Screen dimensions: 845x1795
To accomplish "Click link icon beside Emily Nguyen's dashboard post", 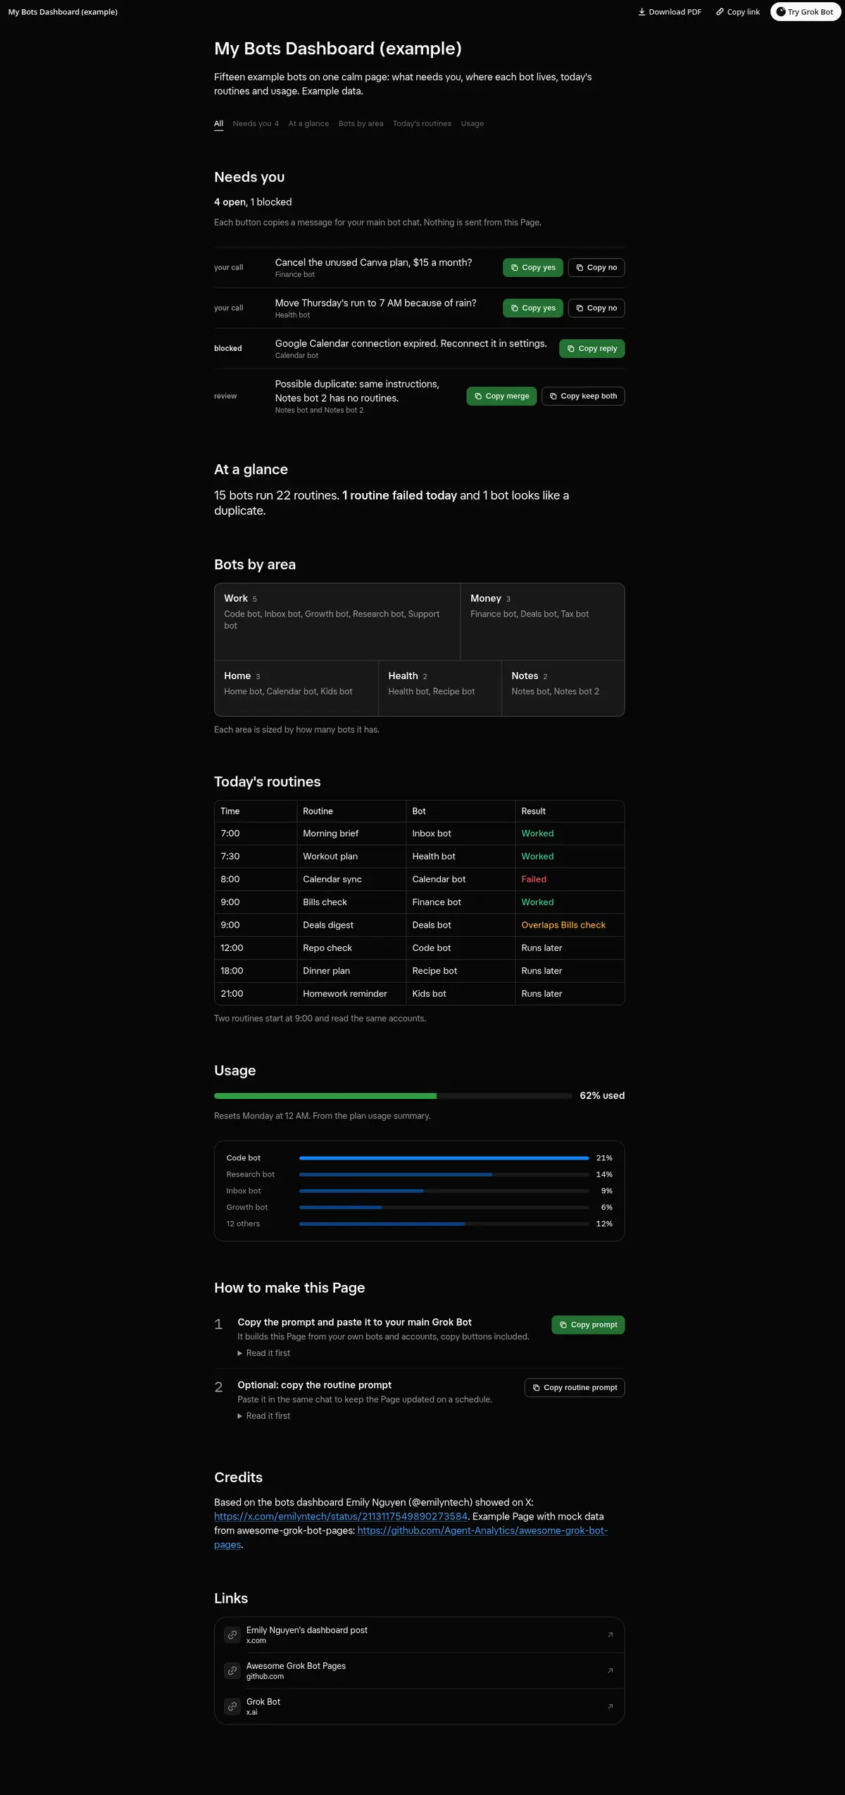I will click(x=232, y=1634).
